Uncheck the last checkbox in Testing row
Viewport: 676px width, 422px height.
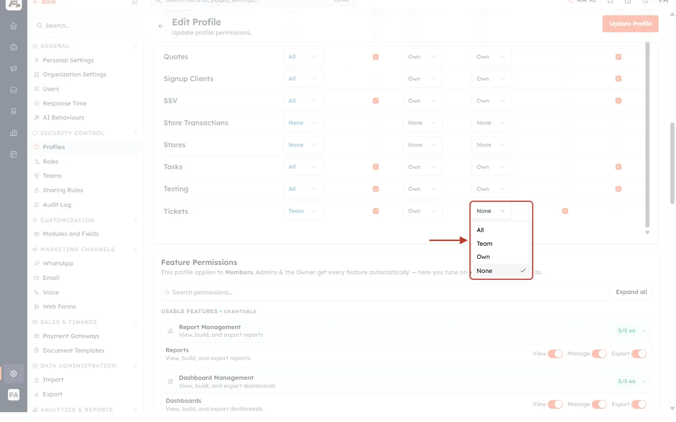coord(618,189)
